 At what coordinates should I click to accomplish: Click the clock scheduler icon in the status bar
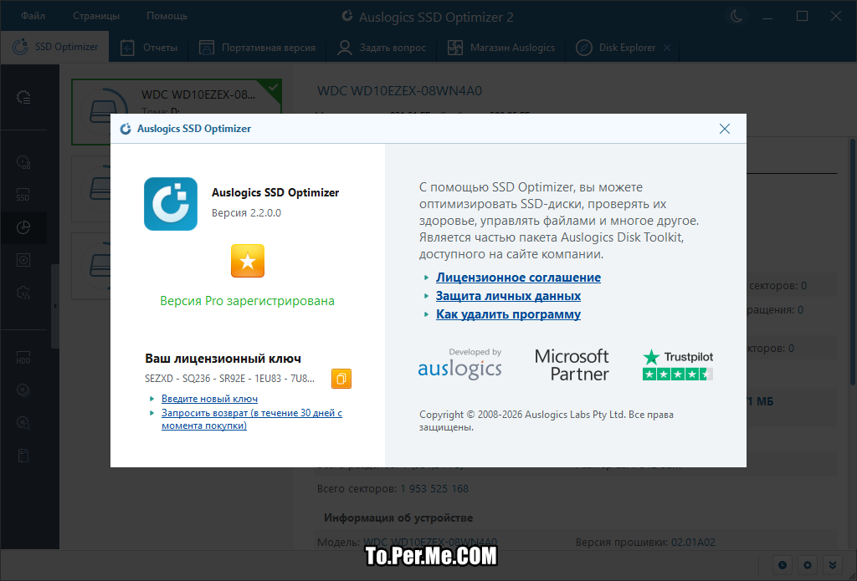[x=783, y=565]
